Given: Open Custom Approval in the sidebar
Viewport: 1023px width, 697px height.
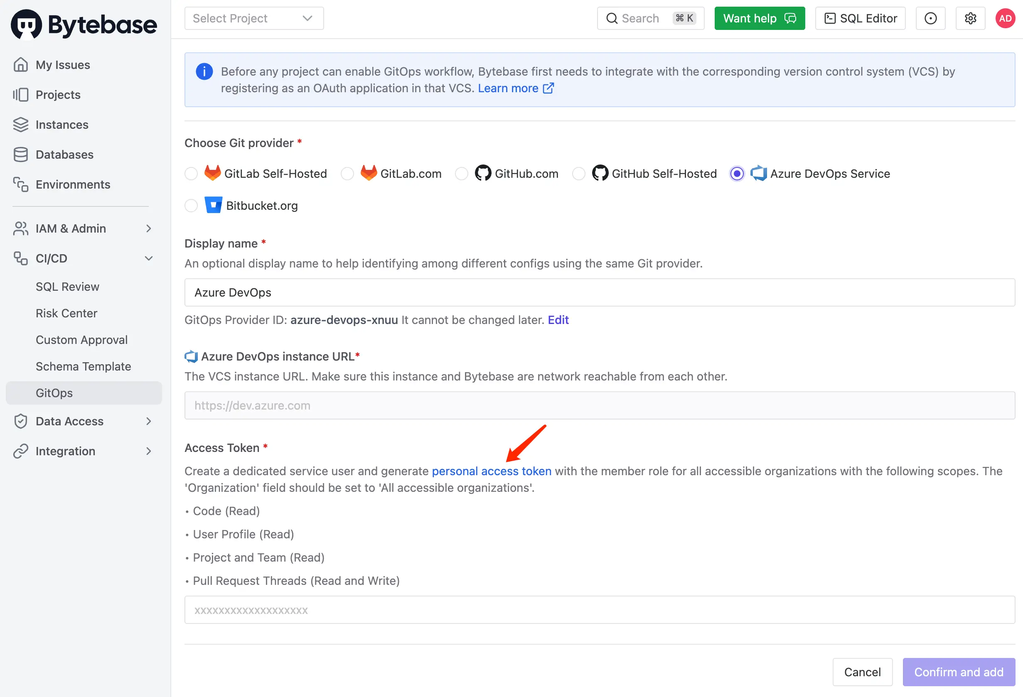Looking at the screenshot, I should click(x=81, y=340).
